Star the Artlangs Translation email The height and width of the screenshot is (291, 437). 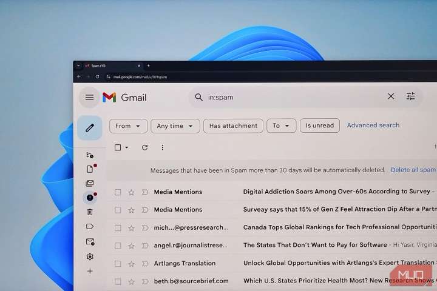pyautogui.click(x=131, y=264)
